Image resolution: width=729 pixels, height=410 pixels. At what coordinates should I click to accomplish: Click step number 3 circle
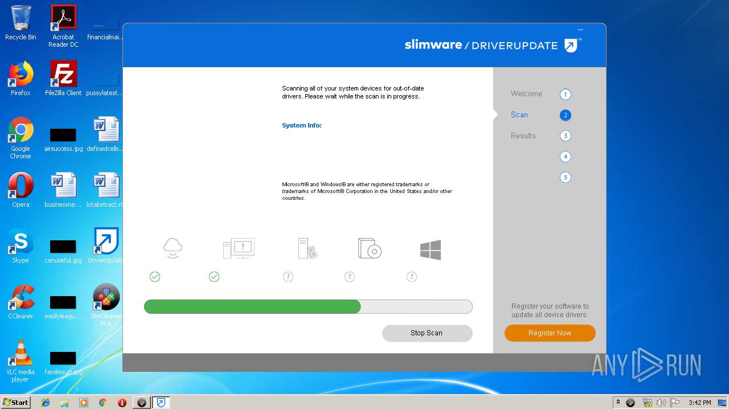566,136
